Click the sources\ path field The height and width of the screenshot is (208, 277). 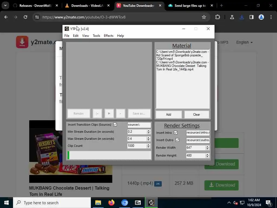tap(139, 125)
